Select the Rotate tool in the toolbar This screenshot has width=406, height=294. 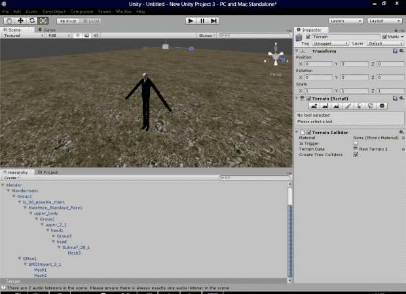(31, 20)
